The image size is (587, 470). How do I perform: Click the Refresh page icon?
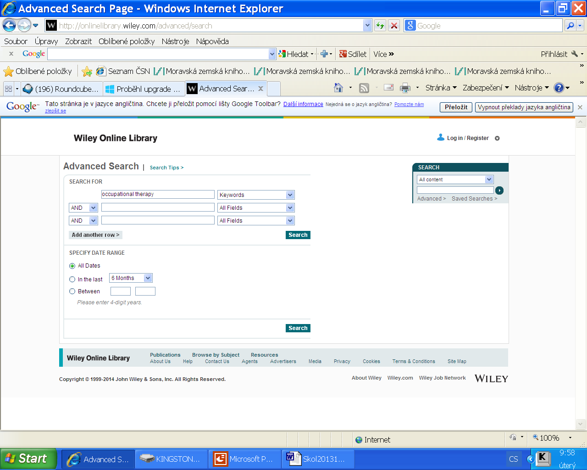click(x=380, y=26)
